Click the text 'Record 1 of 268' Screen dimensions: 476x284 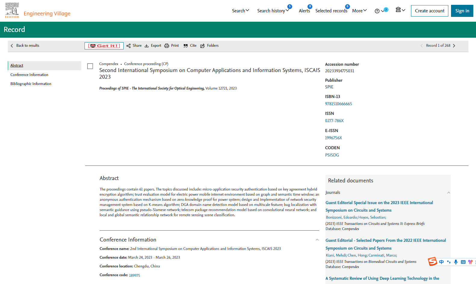pyautogui.click(x=438, y=46)
